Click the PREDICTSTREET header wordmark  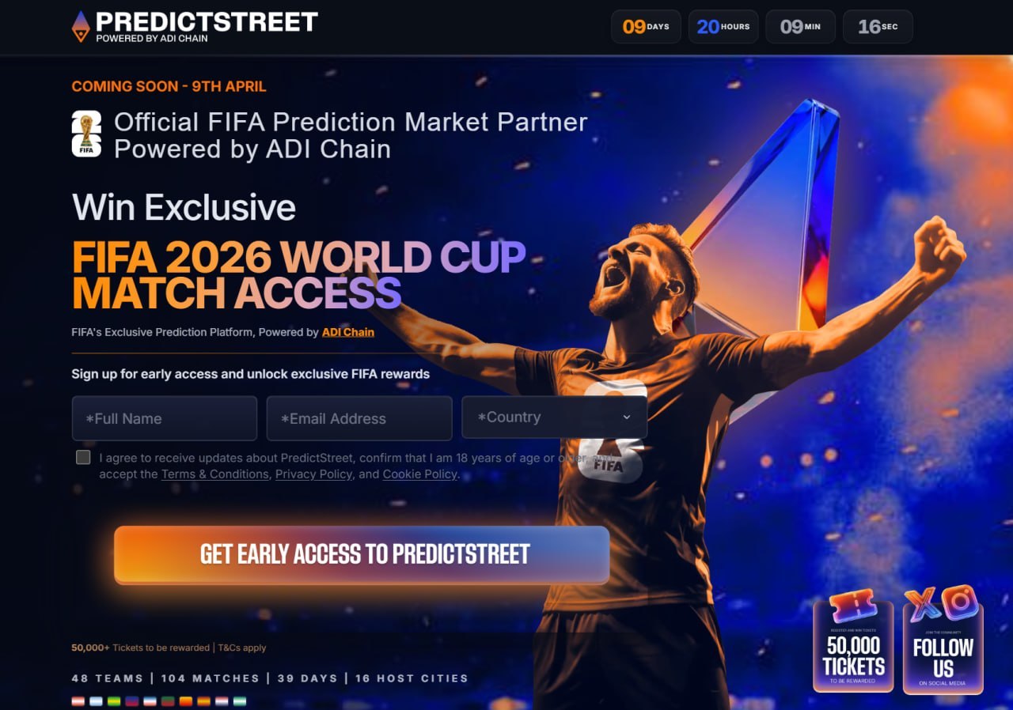point(207,21)
